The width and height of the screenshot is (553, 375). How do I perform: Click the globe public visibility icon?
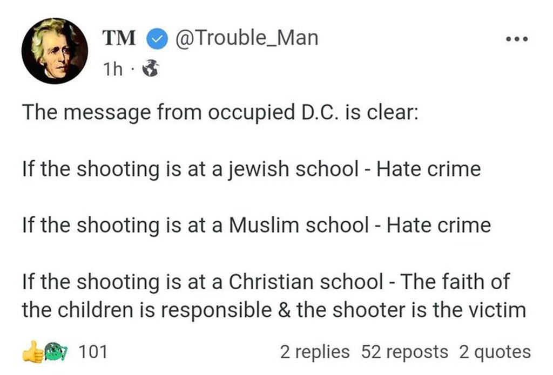coord(151,69)
